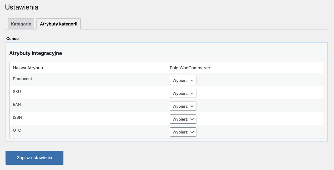Click the Producent attribute name
Viewport: 334px width, 170px height.
pos(22,79)
